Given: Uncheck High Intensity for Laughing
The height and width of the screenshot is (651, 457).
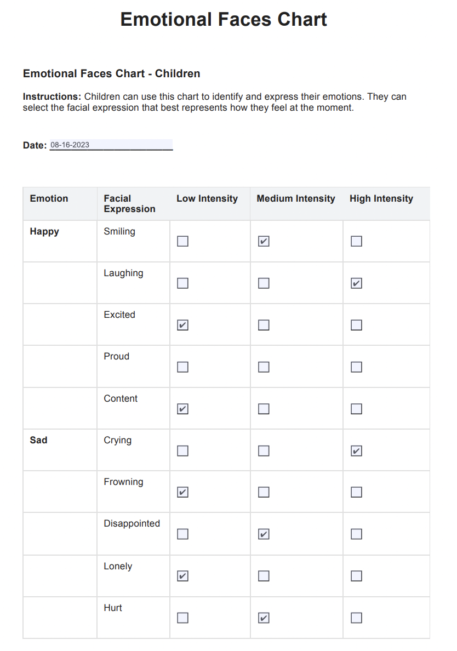Looking at the screenshot, I should pyautogui.click(x=356, y=283).
